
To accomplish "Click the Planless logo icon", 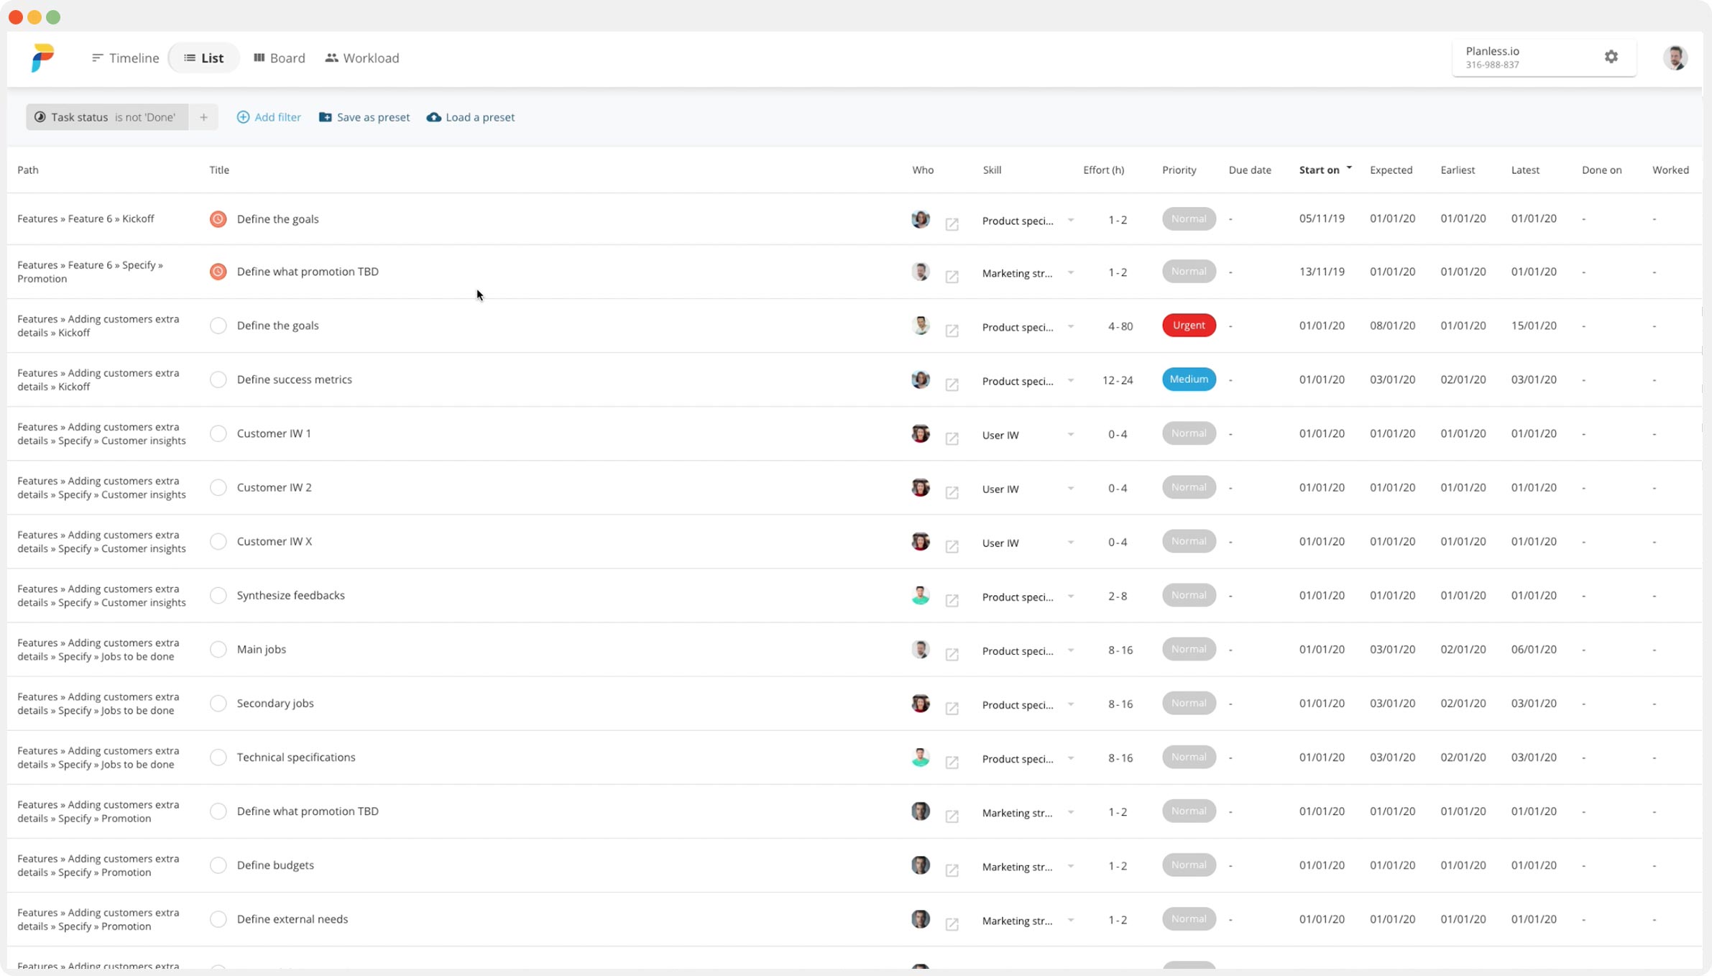I will tap(42, 57).
